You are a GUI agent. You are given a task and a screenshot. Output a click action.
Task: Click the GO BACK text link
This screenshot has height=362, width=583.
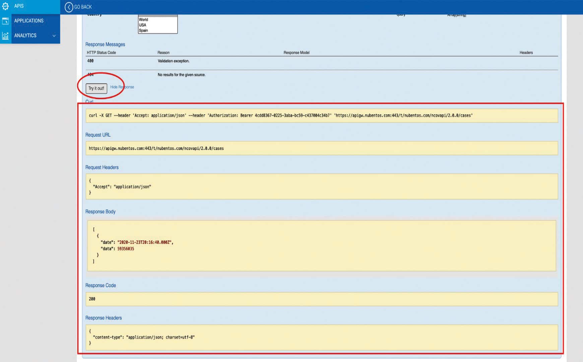coord(83,7)
